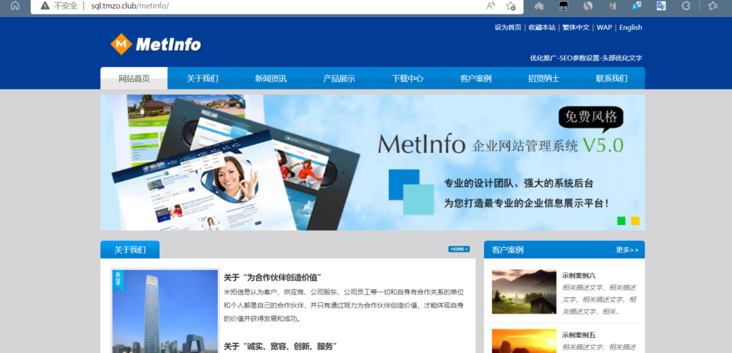Screen dimensions: 732x353
Task: Switch to 繁体中文 version
Action: [576, 28]
